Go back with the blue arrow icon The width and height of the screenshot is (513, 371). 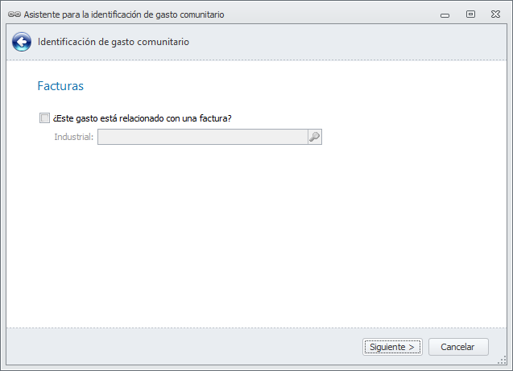22,42
